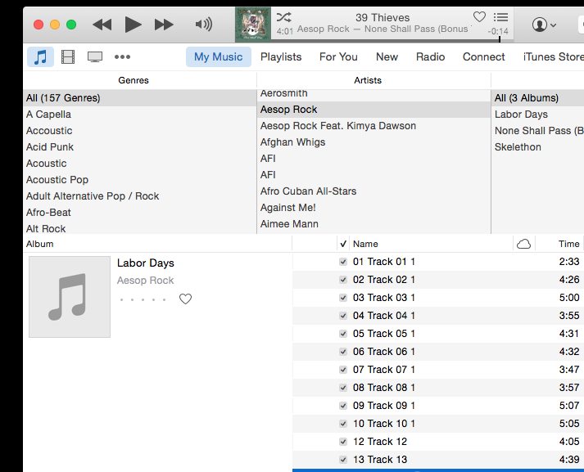Uncheck track 08 Track 08 1
The image size is (584, 472).
343,388
